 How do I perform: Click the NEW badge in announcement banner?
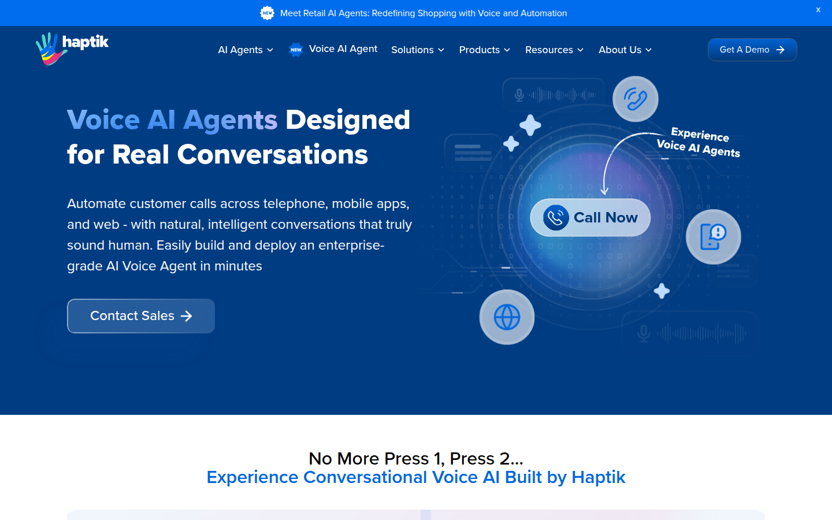point(267,13)
